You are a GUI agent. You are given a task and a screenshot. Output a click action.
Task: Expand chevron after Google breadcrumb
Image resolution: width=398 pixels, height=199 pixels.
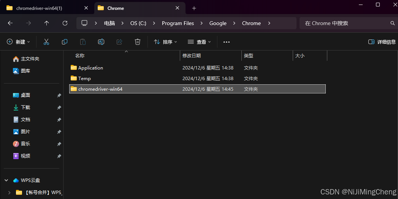coord(234,23)
